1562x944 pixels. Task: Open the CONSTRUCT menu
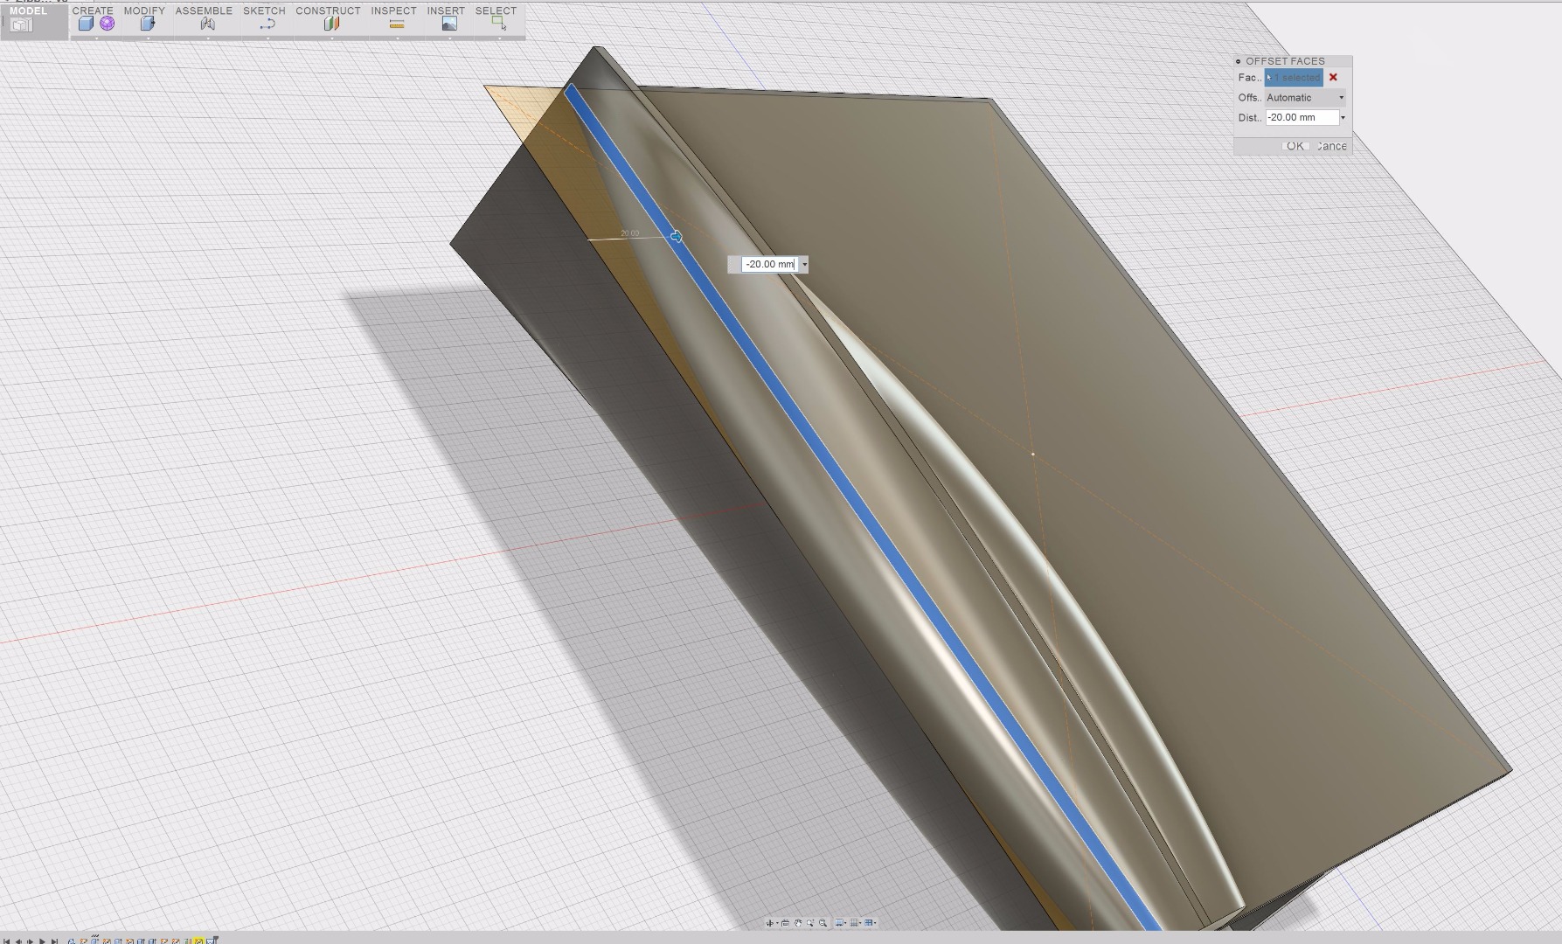point(328,10)
